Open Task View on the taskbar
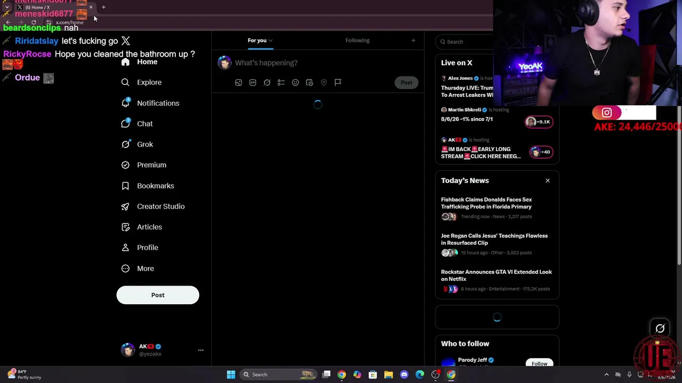682x383 pixels. click(326, 374)
